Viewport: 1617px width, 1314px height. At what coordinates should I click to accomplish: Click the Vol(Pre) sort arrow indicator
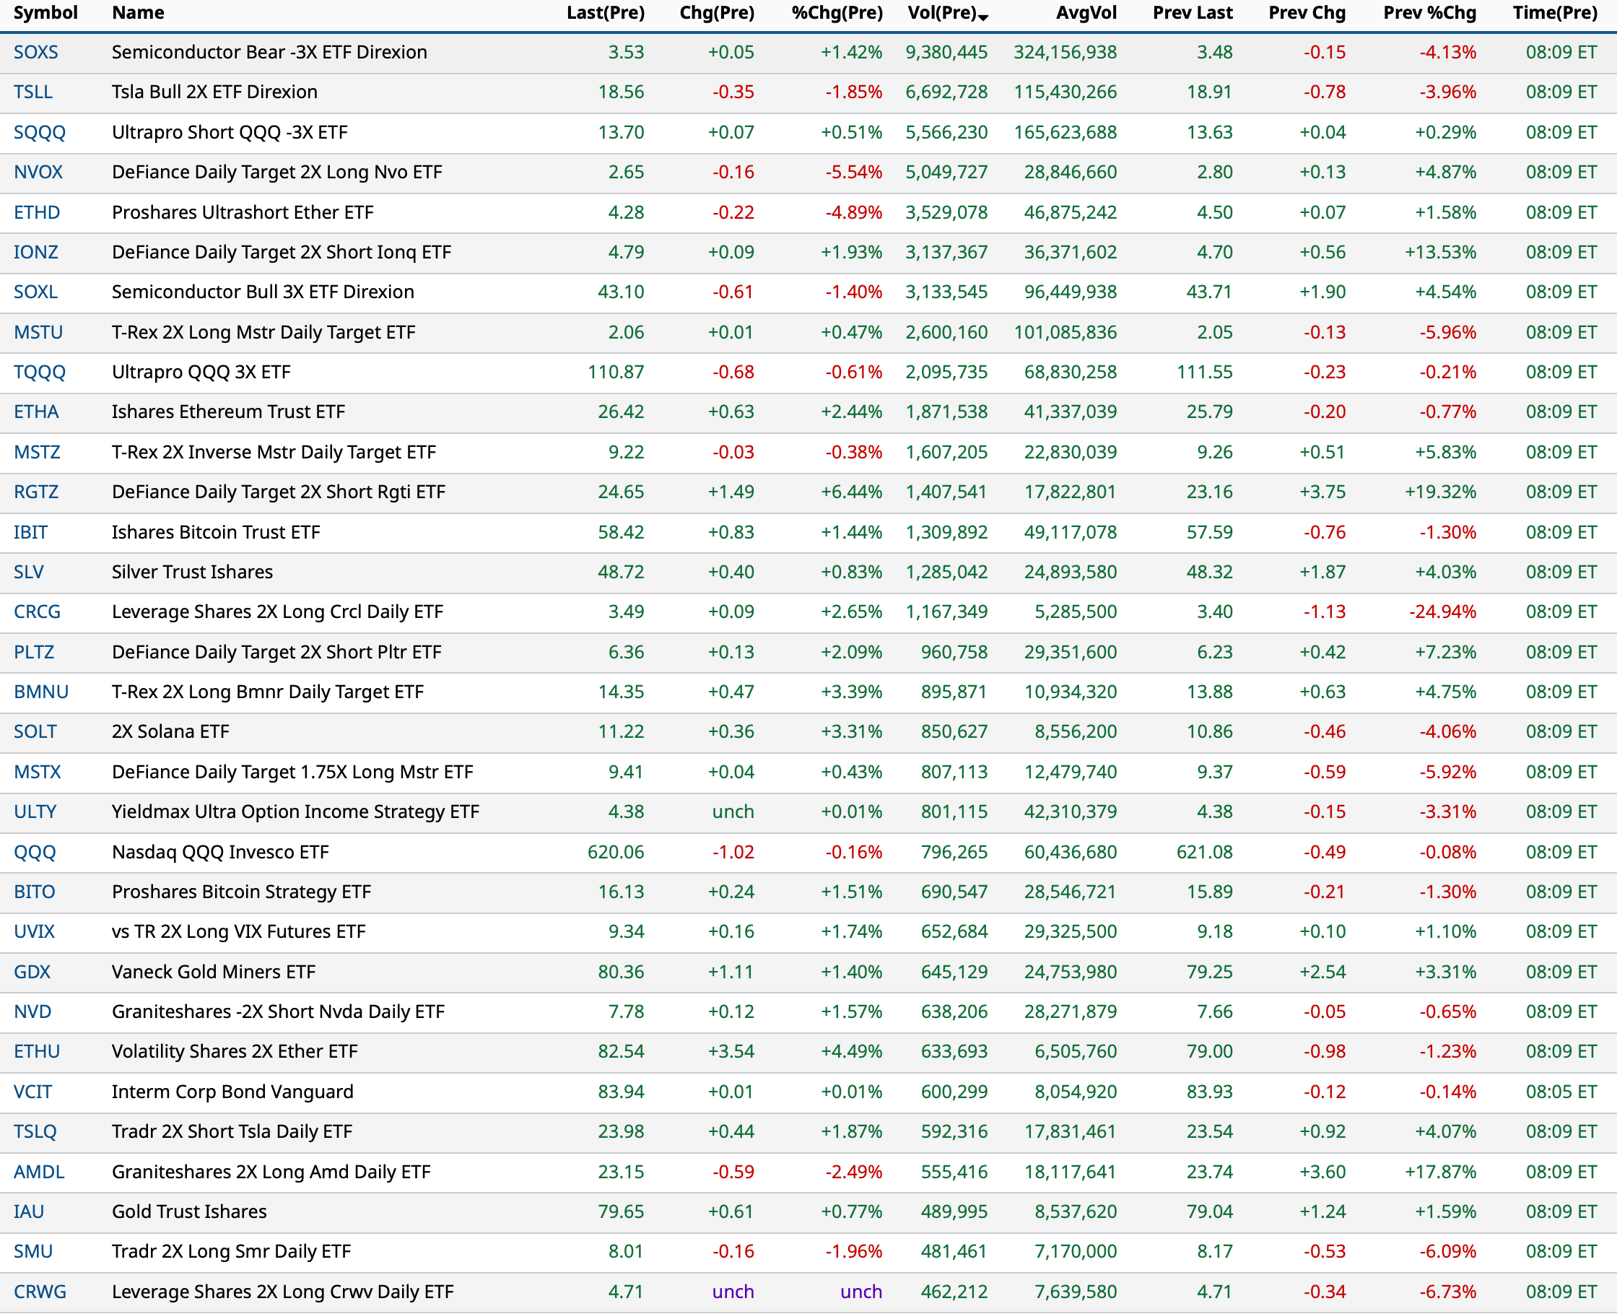983,17
